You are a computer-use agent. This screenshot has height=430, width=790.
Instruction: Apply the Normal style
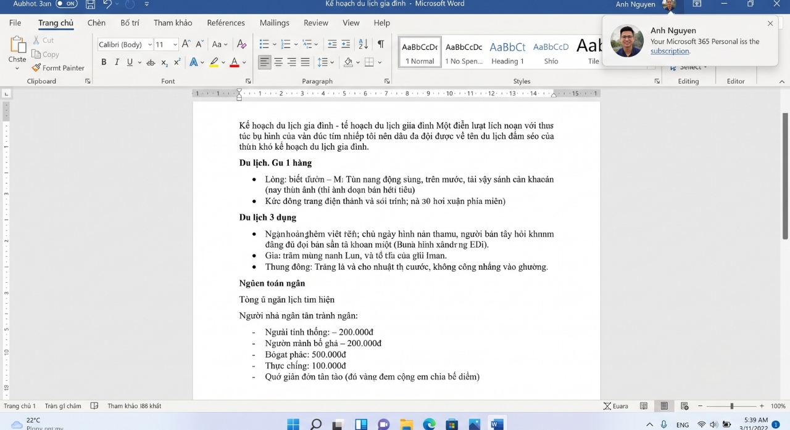pyautogui.click(x=420, y=52)
